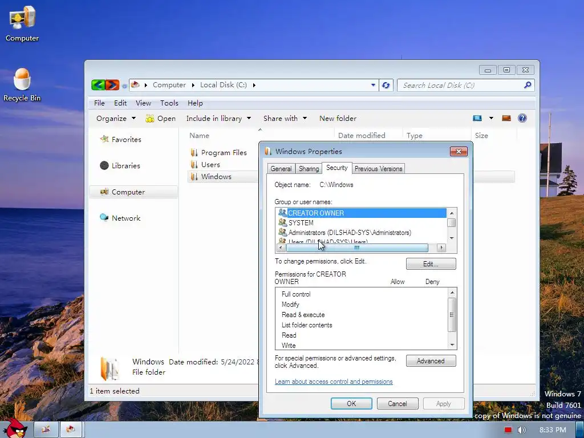The height and width of the screenshot is (438, 584).
Task: Click the Cancel button
Action: click(398, 403)
